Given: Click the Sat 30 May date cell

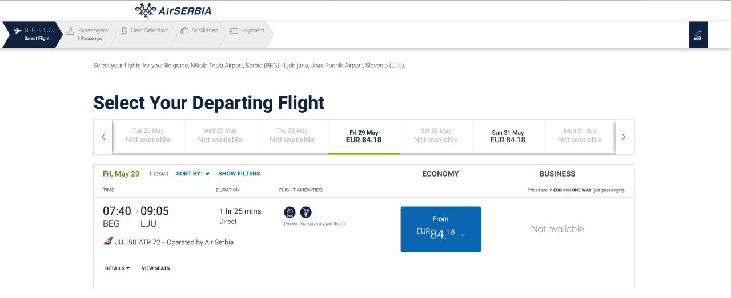Looking at the screenshot, I should 436,136.
